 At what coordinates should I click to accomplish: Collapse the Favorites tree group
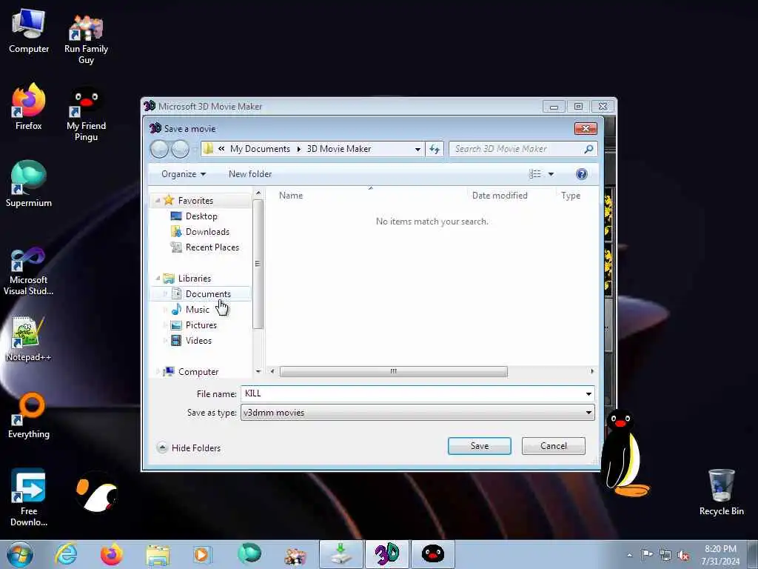coord(158,200)
